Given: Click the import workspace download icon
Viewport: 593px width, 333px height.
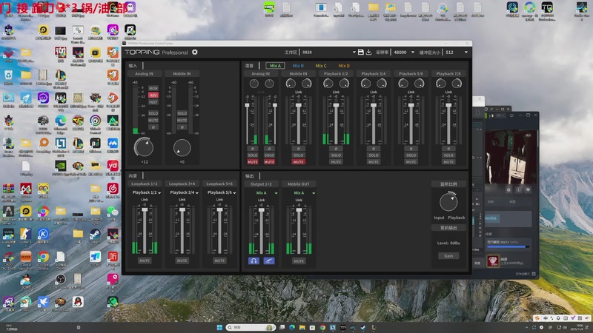Looking at the screenshot, I should tap(369, 53).
